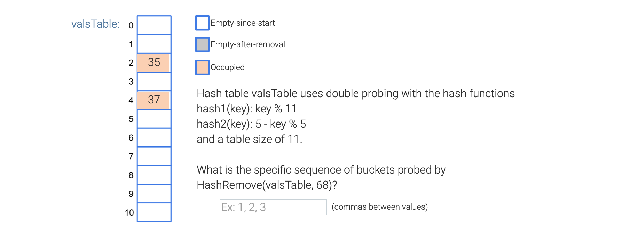Click the hash2(key) formula line
This screenshot has width=639, height=227.
point(251,124)
